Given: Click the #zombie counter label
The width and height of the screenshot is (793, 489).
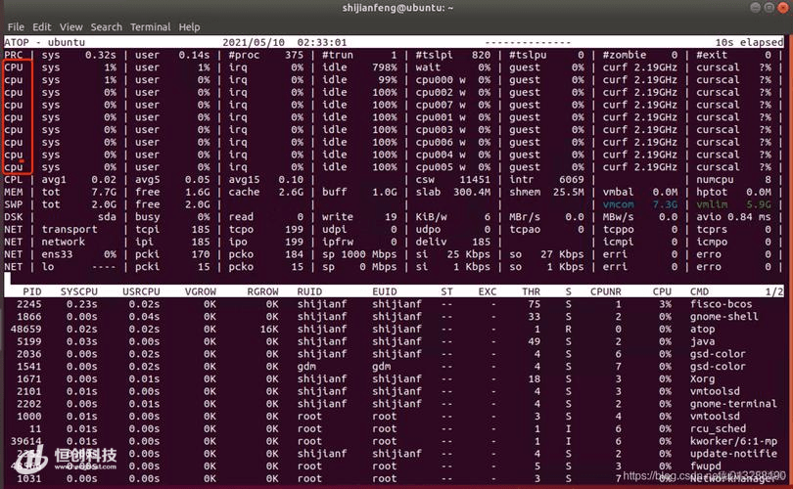Looking at the screenshot, I should click(x=624, y=55).
